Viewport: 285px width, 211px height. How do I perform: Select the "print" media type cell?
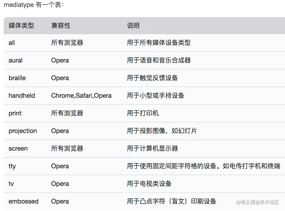click(15, 113)
